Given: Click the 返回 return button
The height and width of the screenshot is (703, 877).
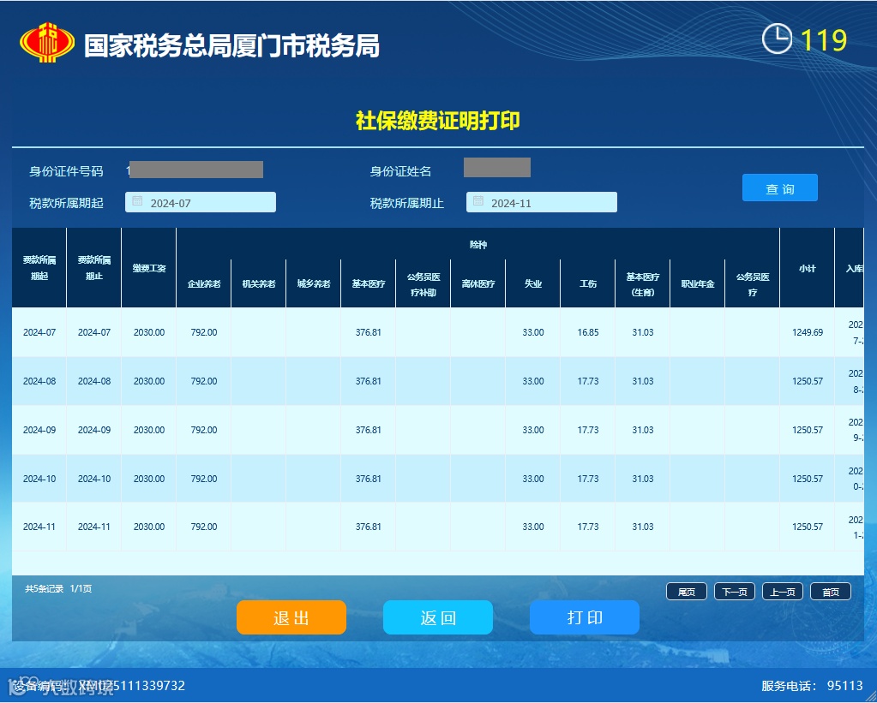Looking at the screenshot, I should (437, 617).
